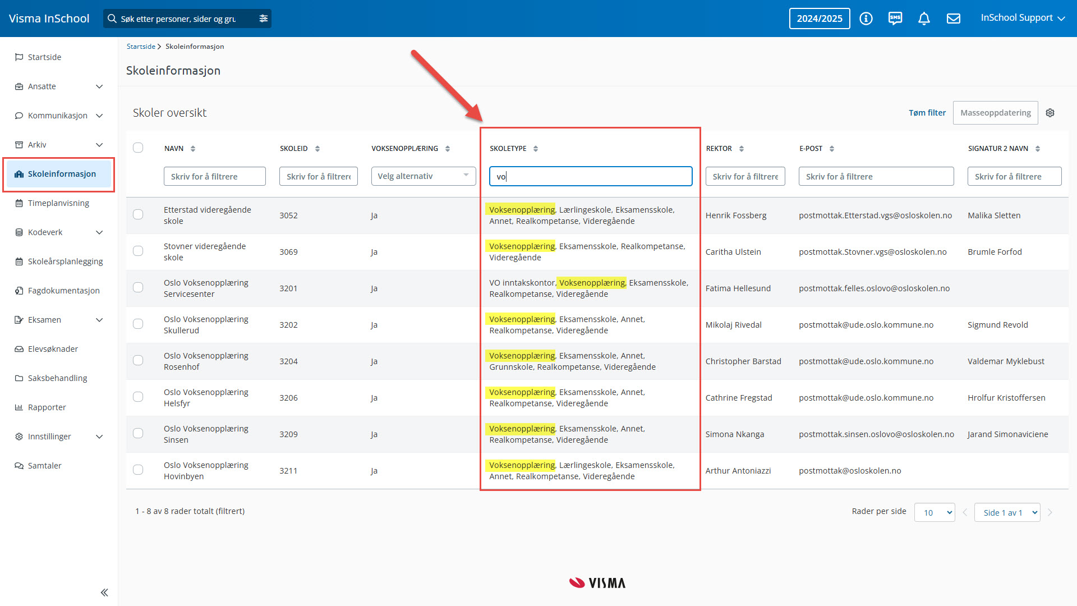Click the Startside breadcrumb link
Screen dimensions: 1077x606
click(141, 47)
